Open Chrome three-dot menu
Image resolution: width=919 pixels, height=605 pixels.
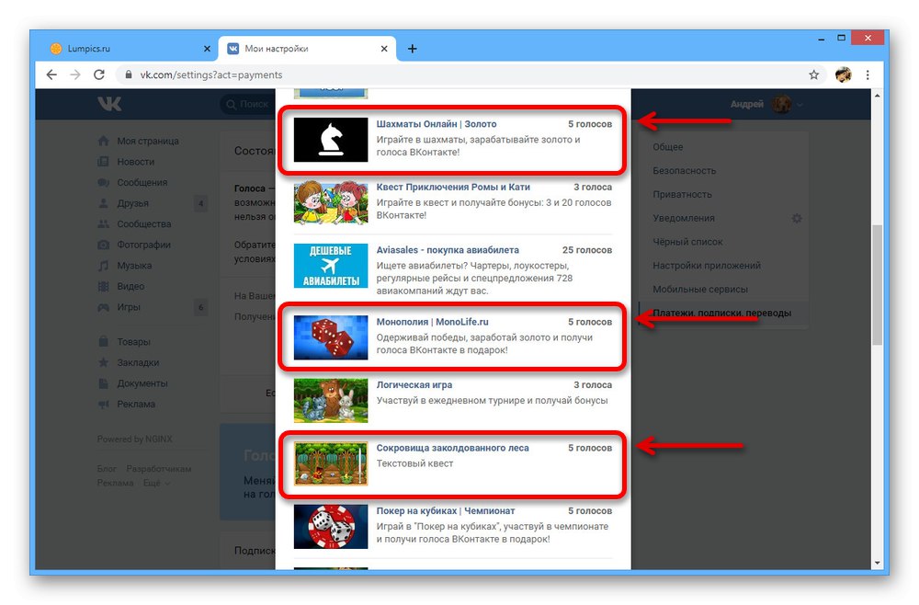868,74
